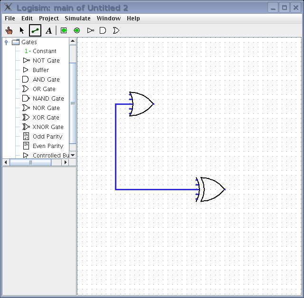Select the arrow Select tool

tap(22, 30)
